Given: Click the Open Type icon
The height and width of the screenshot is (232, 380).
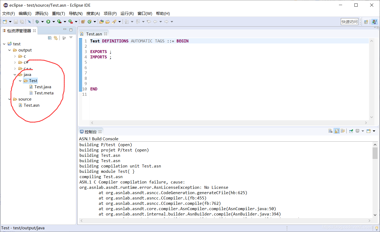Looking at the screenshot, I should (x=101, y=22).
